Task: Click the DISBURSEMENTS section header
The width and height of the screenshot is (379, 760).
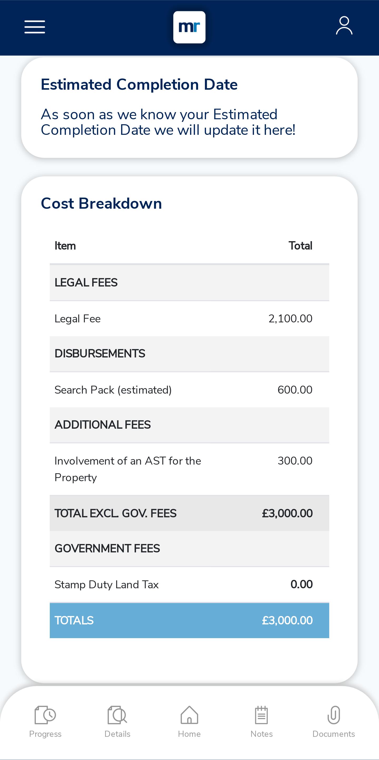Action: (189, 354)
